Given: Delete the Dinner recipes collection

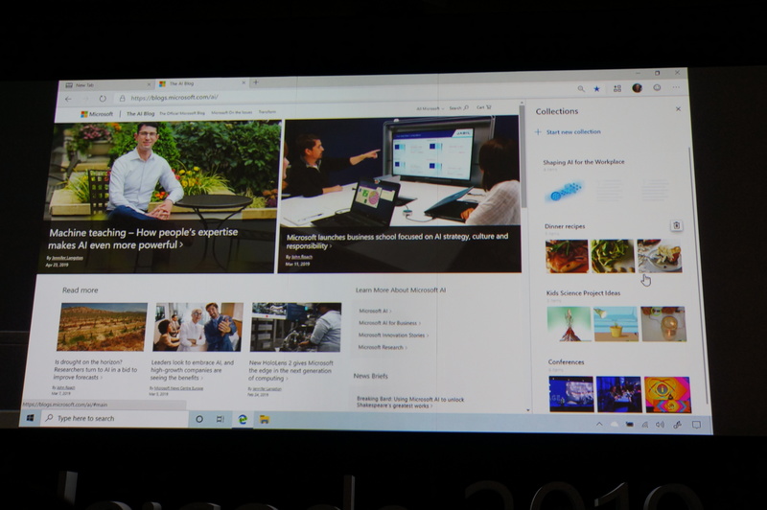Looking at the screenshot, I should click(677, 225).
